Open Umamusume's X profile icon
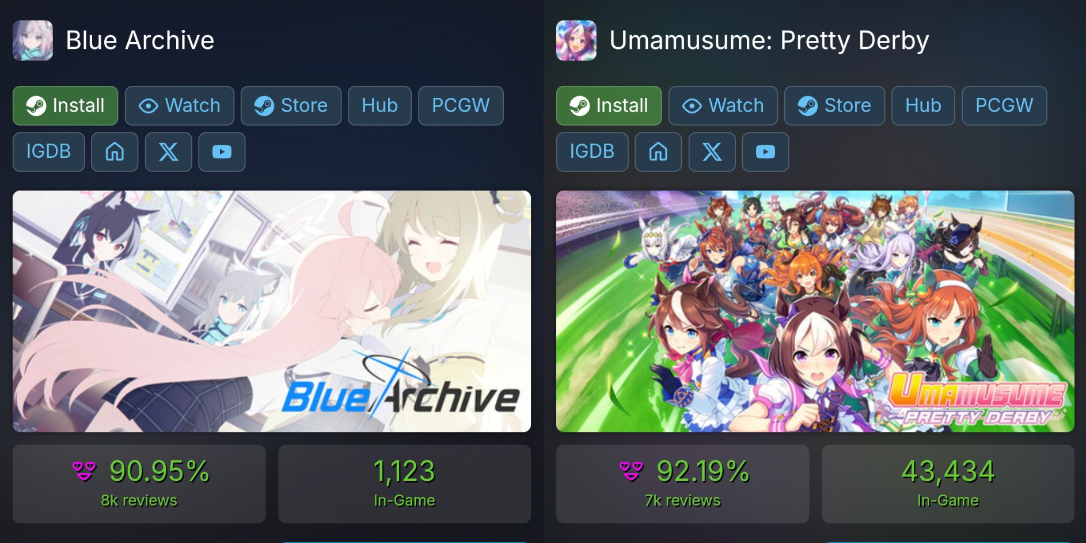Viewport: 1086px width, 543px height. pos(712,152)
